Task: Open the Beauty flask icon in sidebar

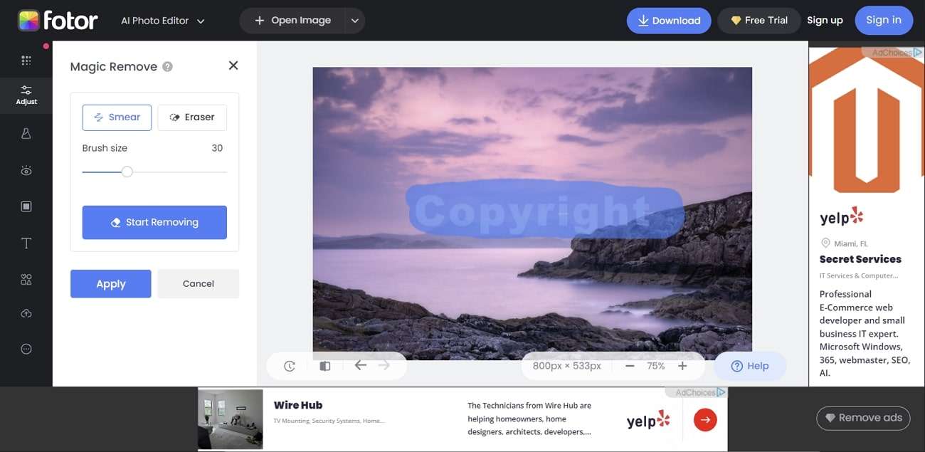Action: click(x=26, y=133)
